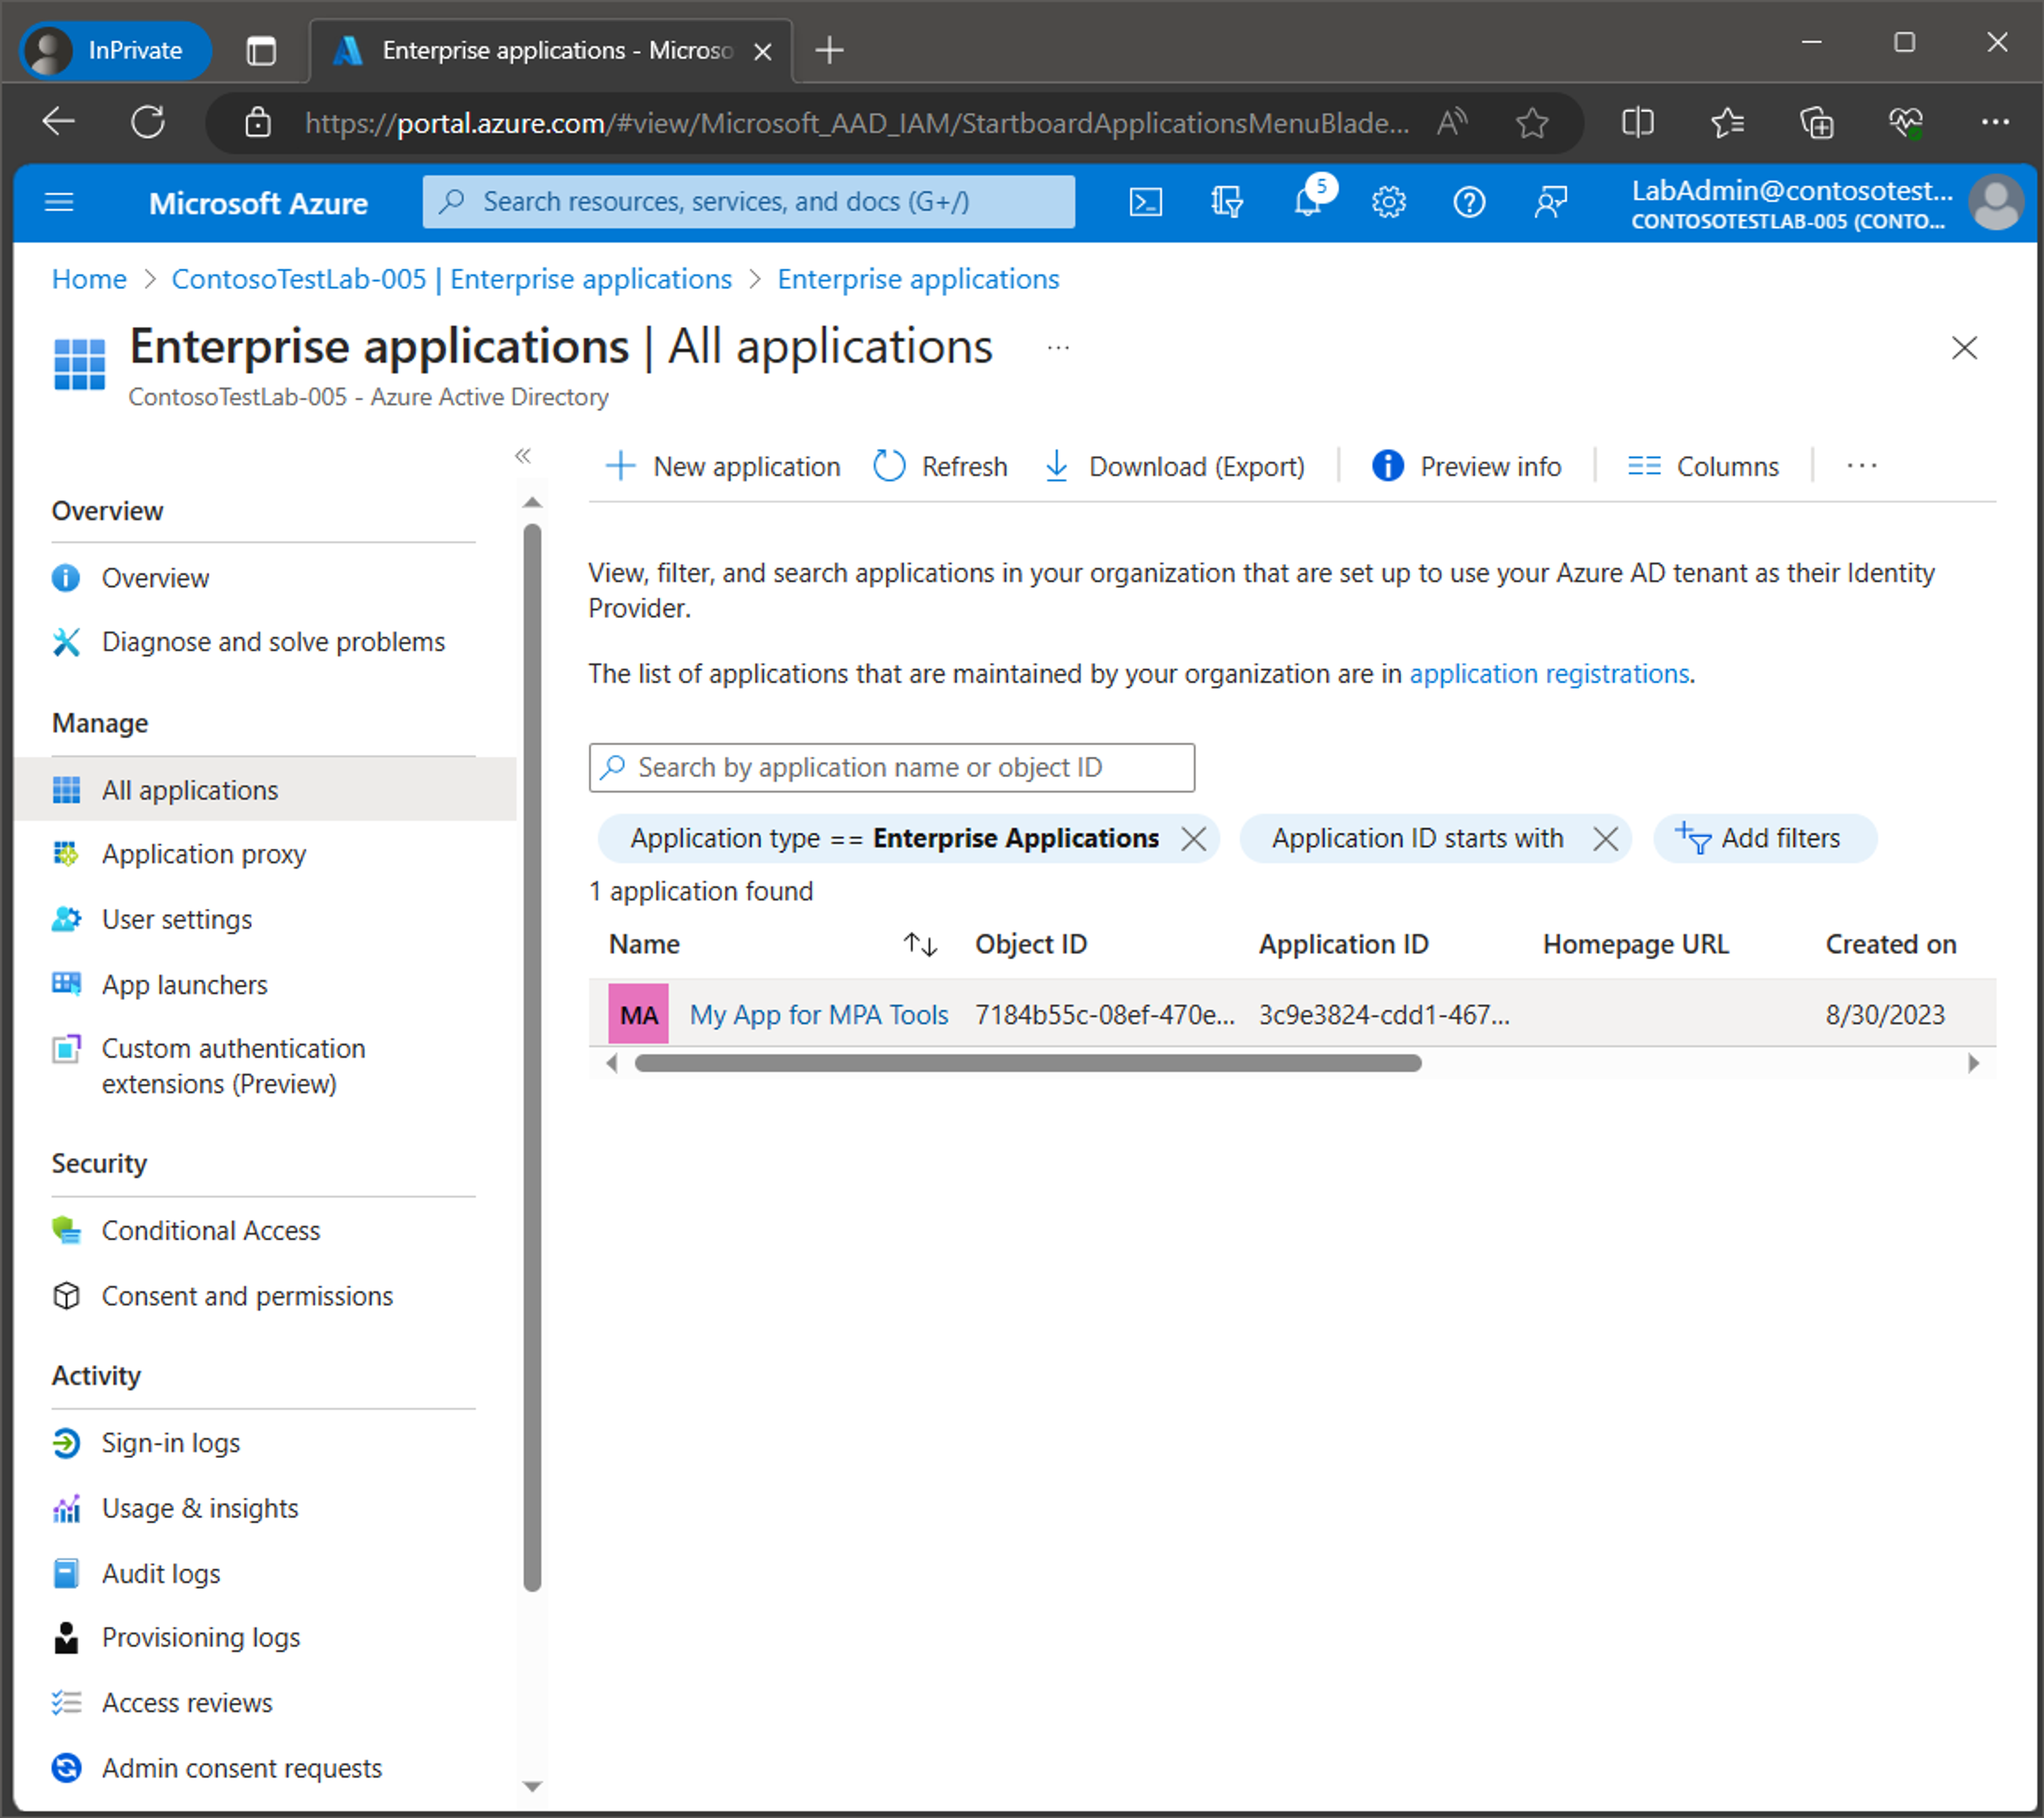The height and width of the screenshot is (1818, 2044).
Task: Select All applications in Manage
Action: click(x=265, y=790)
